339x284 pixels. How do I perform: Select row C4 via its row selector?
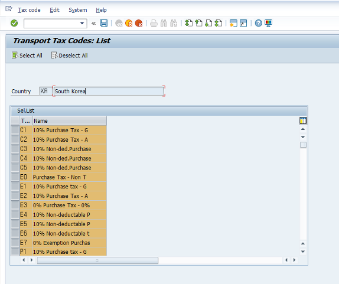pyautogui.click(x=15, y=158)
